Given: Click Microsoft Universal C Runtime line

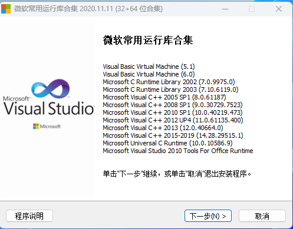Looking at the screenshot, I should click(x=167, y=143).
